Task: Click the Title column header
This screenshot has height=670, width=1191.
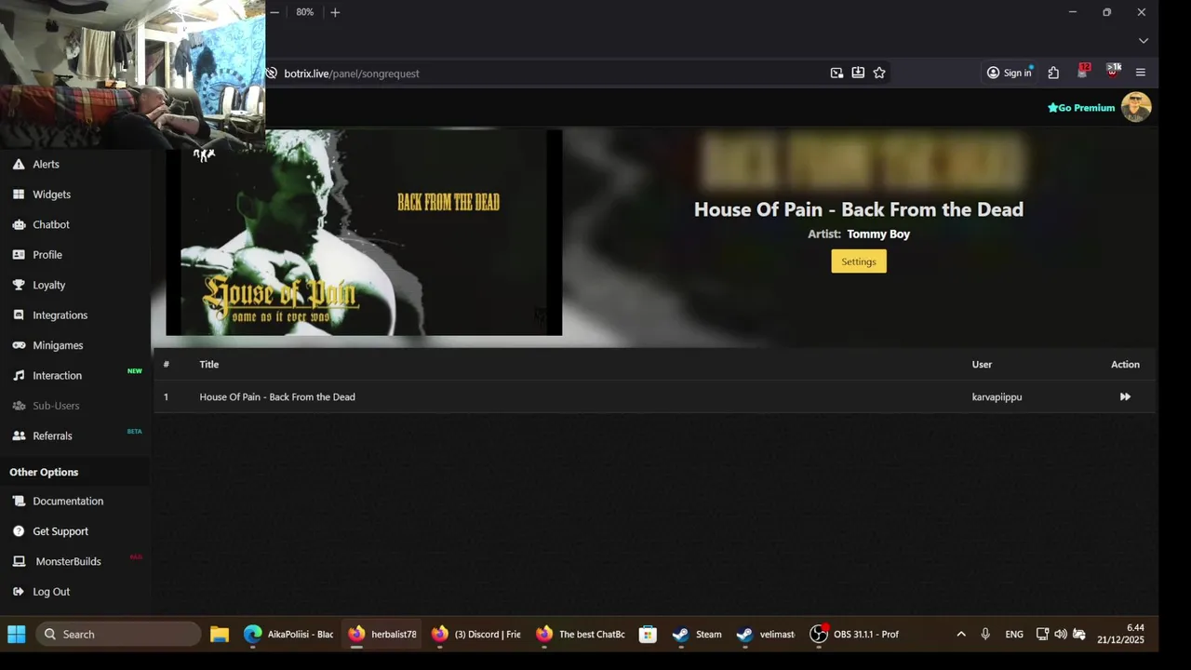Action: point(209,364)
